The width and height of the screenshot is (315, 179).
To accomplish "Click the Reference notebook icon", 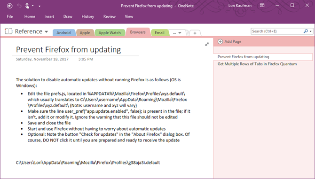I will coord(8,31).
